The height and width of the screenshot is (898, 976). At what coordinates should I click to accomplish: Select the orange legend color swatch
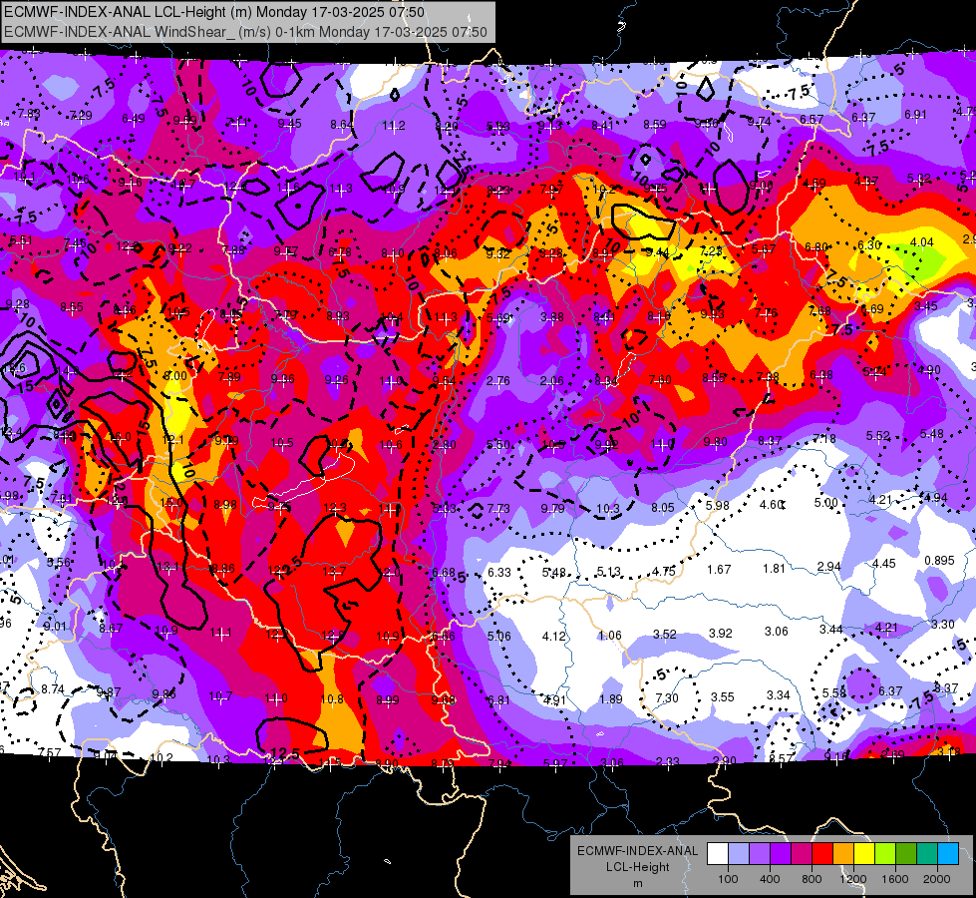coord(843,853)
